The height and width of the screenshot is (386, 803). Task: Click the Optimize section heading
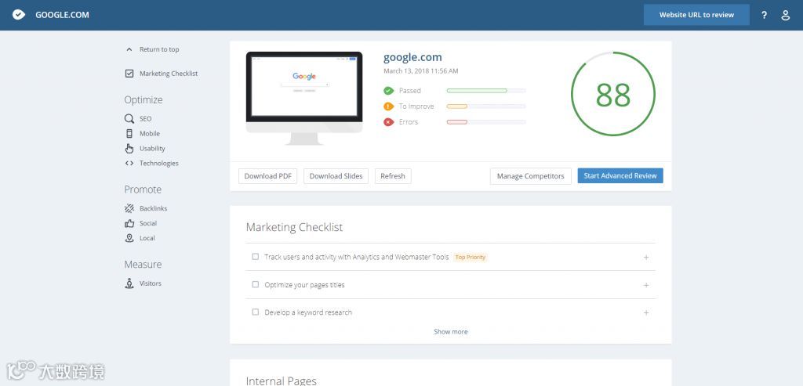point(144,99)
